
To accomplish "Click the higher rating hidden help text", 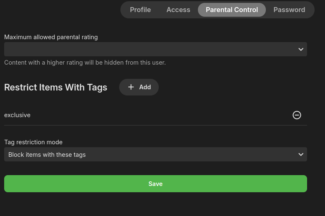I will [x=85, y=63].
